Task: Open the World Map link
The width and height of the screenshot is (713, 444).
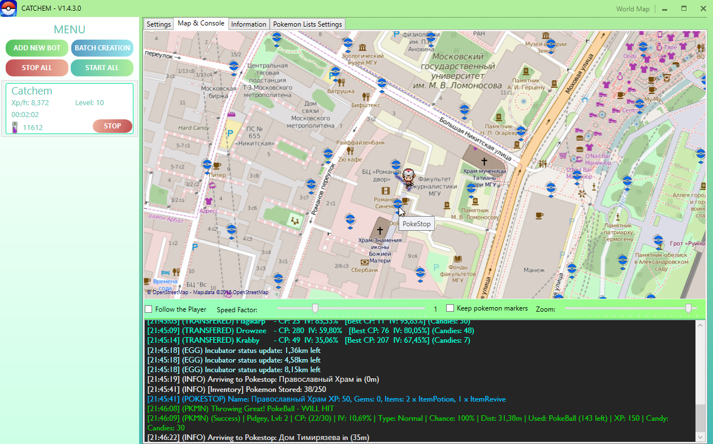Action: point(633,8)
